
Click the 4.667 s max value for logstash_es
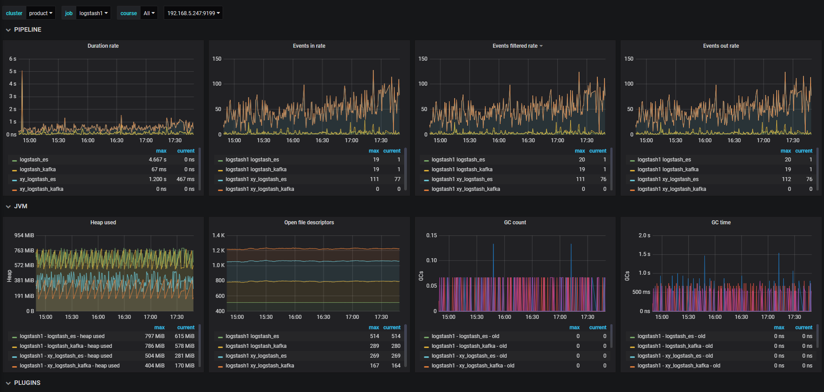tap(157, 160)
